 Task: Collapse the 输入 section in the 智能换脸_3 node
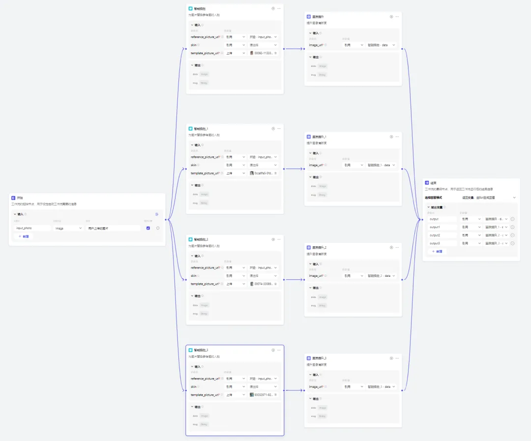point(192,367)
